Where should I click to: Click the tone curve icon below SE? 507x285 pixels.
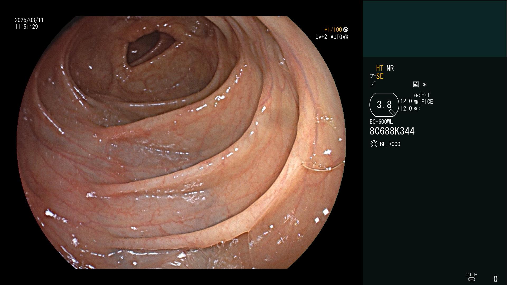(x=373, y=84)
